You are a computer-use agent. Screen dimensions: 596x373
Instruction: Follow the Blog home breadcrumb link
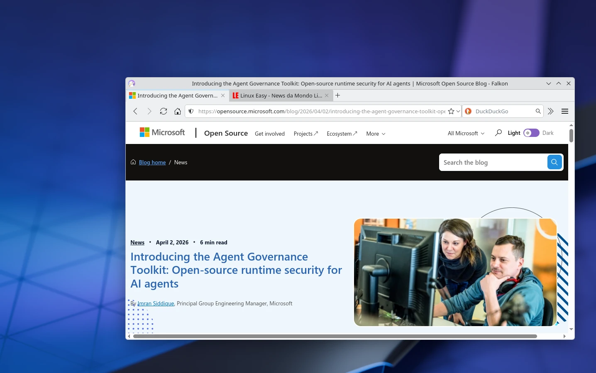(x=152, y=162)
